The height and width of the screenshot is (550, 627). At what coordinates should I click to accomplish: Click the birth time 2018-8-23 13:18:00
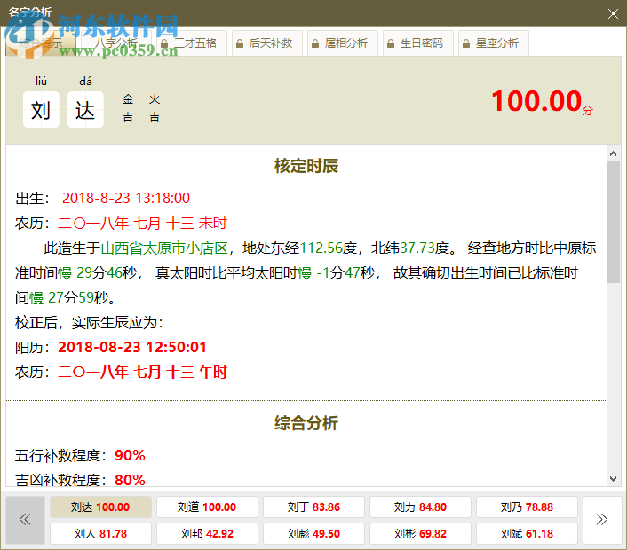pyautogui.click(x=126, y=198)
